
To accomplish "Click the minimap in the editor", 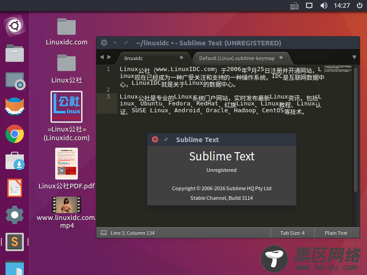I will 338,69.
